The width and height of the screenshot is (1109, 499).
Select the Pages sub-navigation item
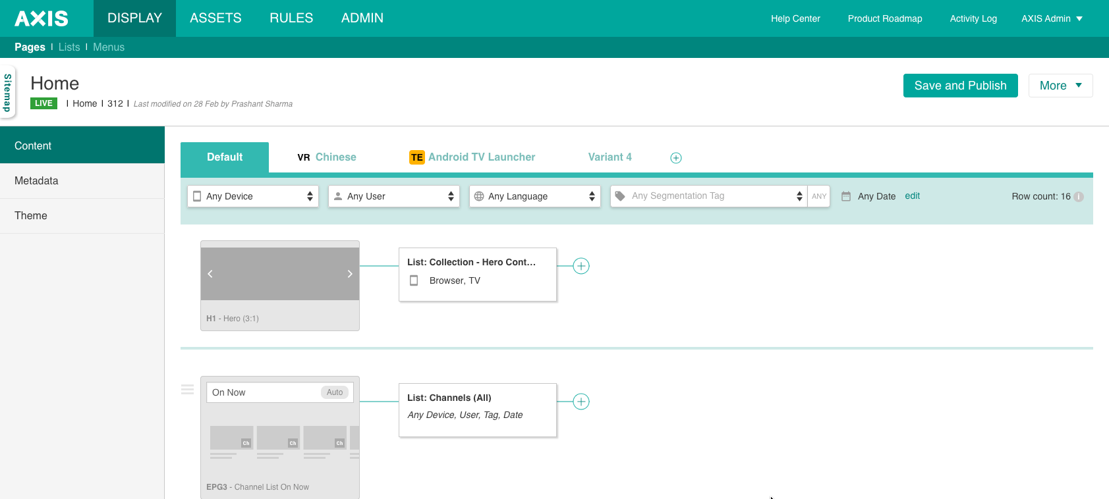tap(30, 47)
